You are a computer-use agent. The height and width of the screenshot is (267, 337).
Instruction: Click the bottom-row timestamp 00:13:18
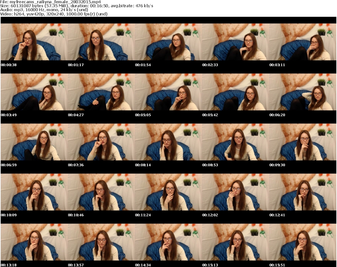click(x=9, y=265)
